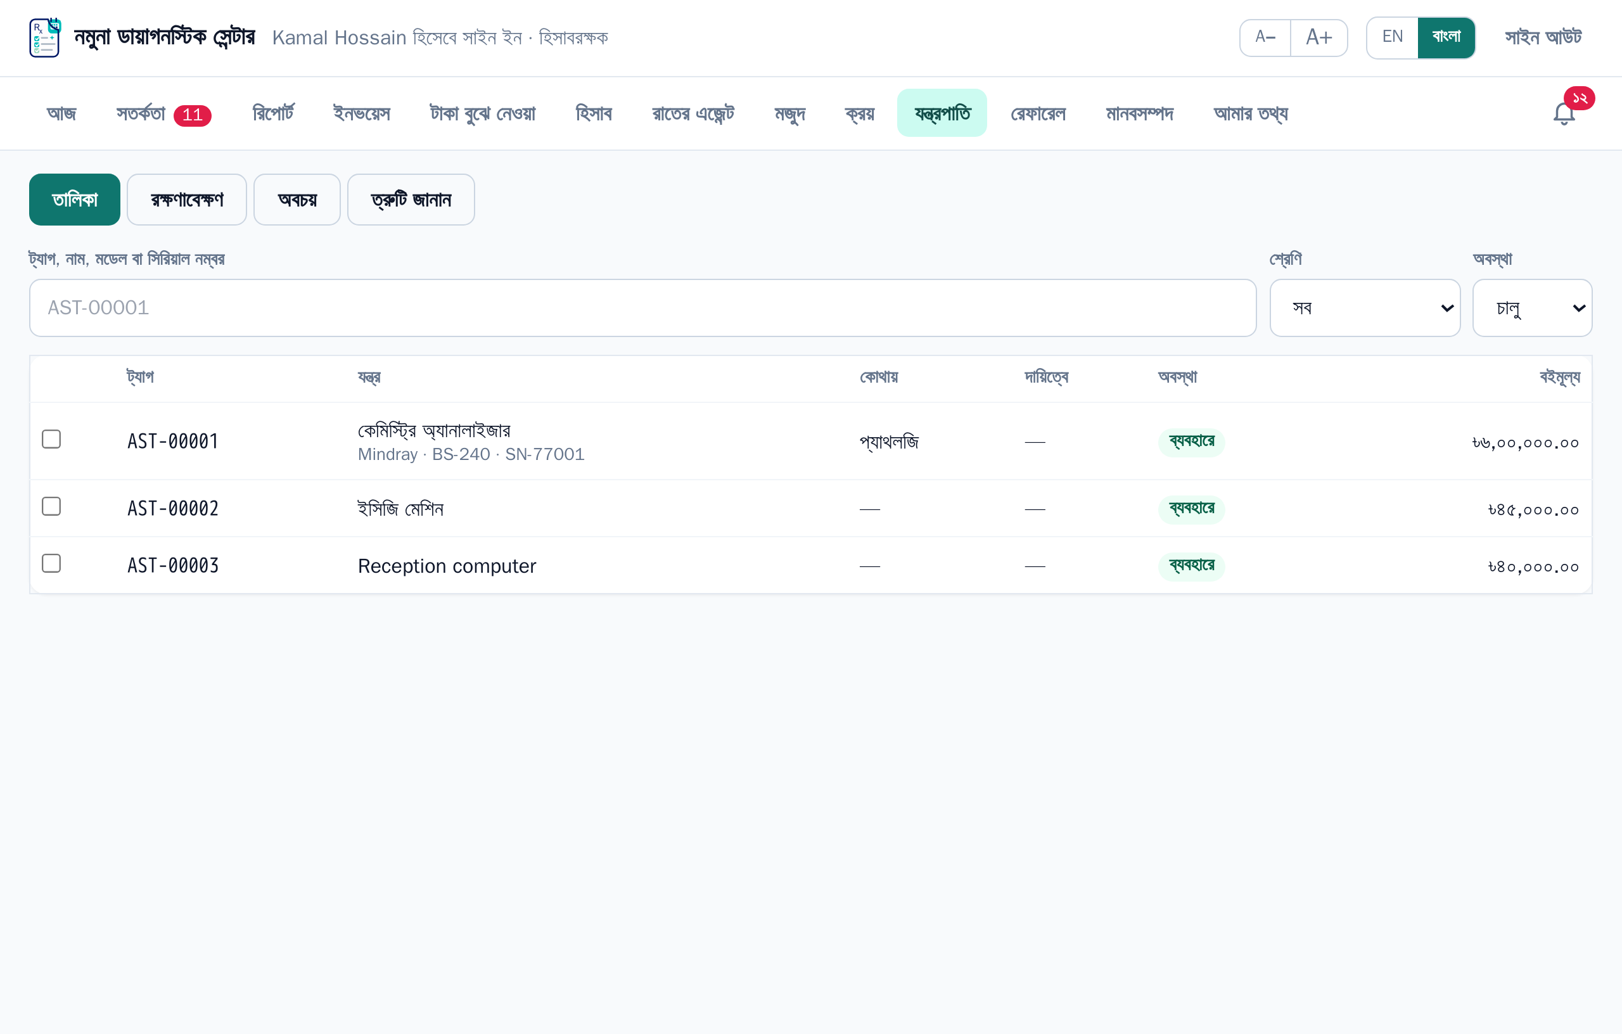Tick the checkbox for AST-00003
1622x1034 pixels.
tap(51, 563)
